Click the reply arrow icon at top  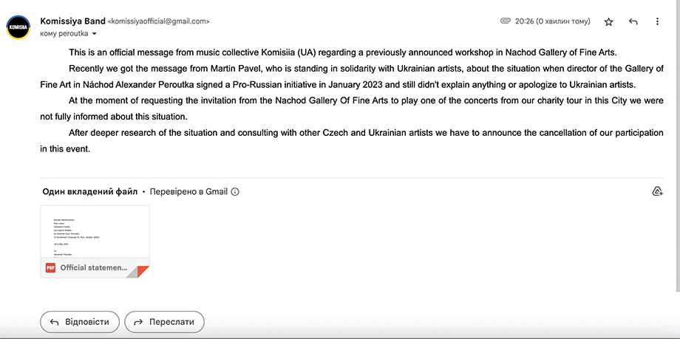(633, 21)
